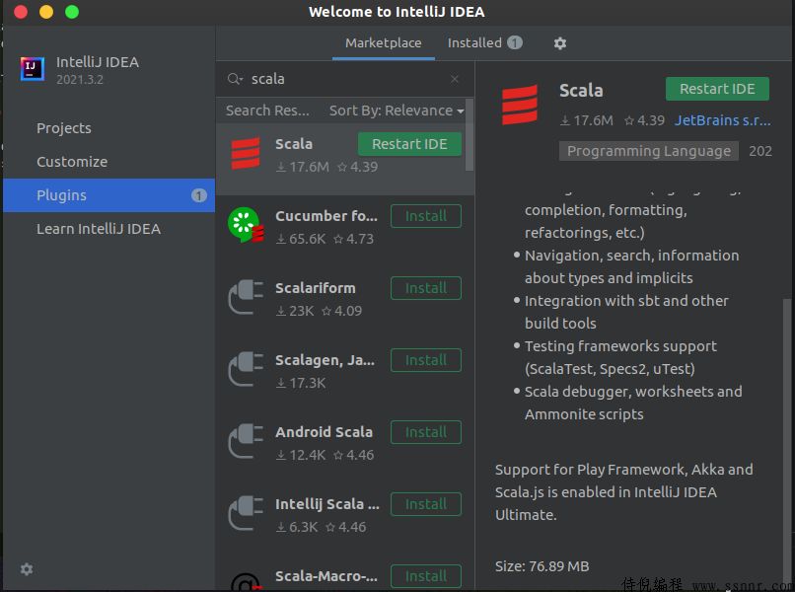Image resolution: width=795 pixels, height=592 pixels.
Task: Click Restart IDE in Scala list row
Action: (409, 144)
